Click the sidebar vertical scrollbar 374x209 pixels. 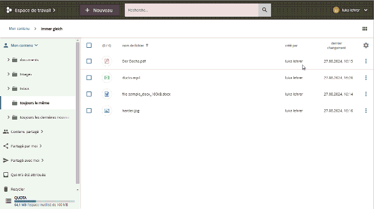[x=78, y=113]
